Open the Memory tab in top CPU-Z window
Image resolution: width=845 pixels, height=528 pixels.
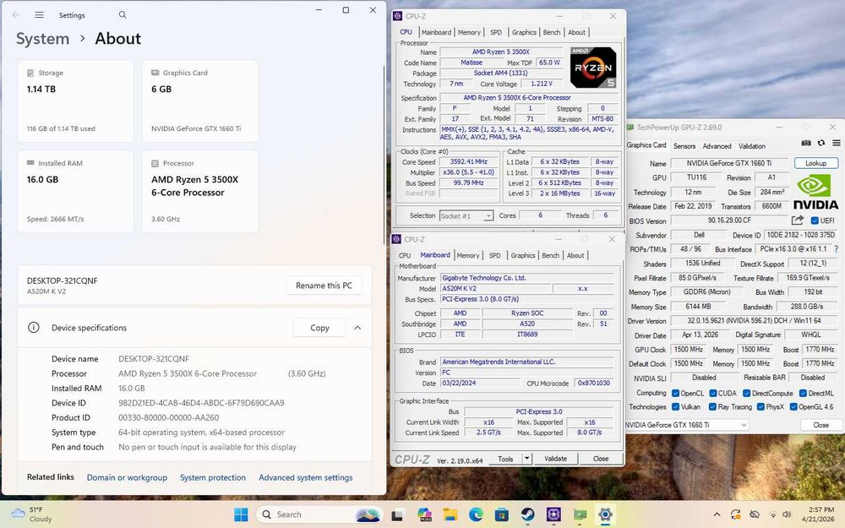pos(469,32)
